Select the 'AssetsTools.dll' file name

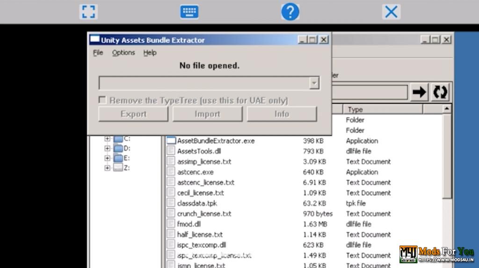[x=199, y=151]
